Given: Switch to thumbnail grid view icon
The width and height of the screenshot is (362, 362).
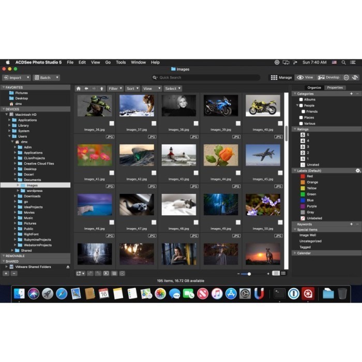Looking at the screenshot, I should coord(283,274).
